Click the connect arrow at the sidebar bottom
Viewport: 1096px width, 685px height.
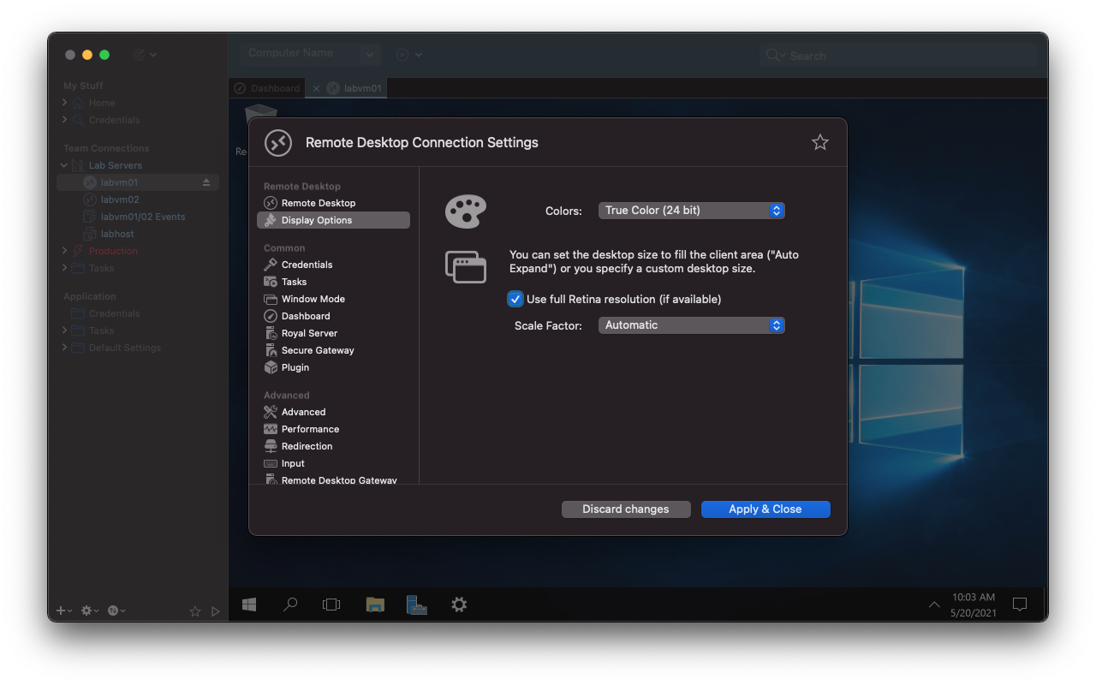point(215,611)
